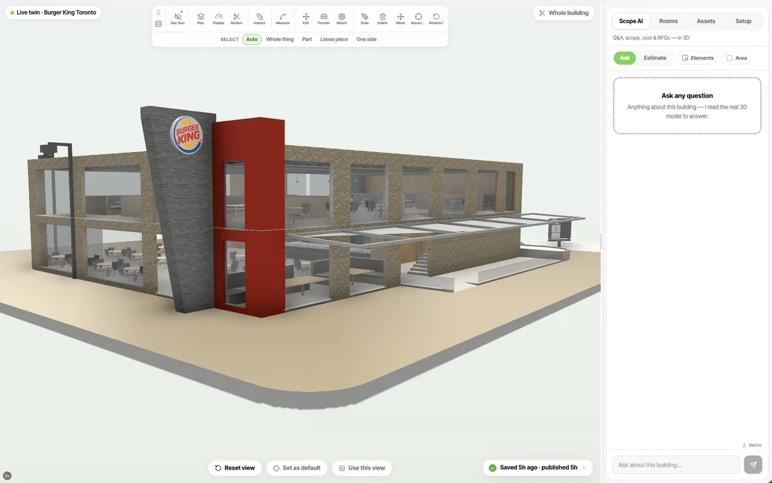Viewport: 772px width, 483px height.
Task: Toggle the Elements filter chip
Action: [697, 58]
